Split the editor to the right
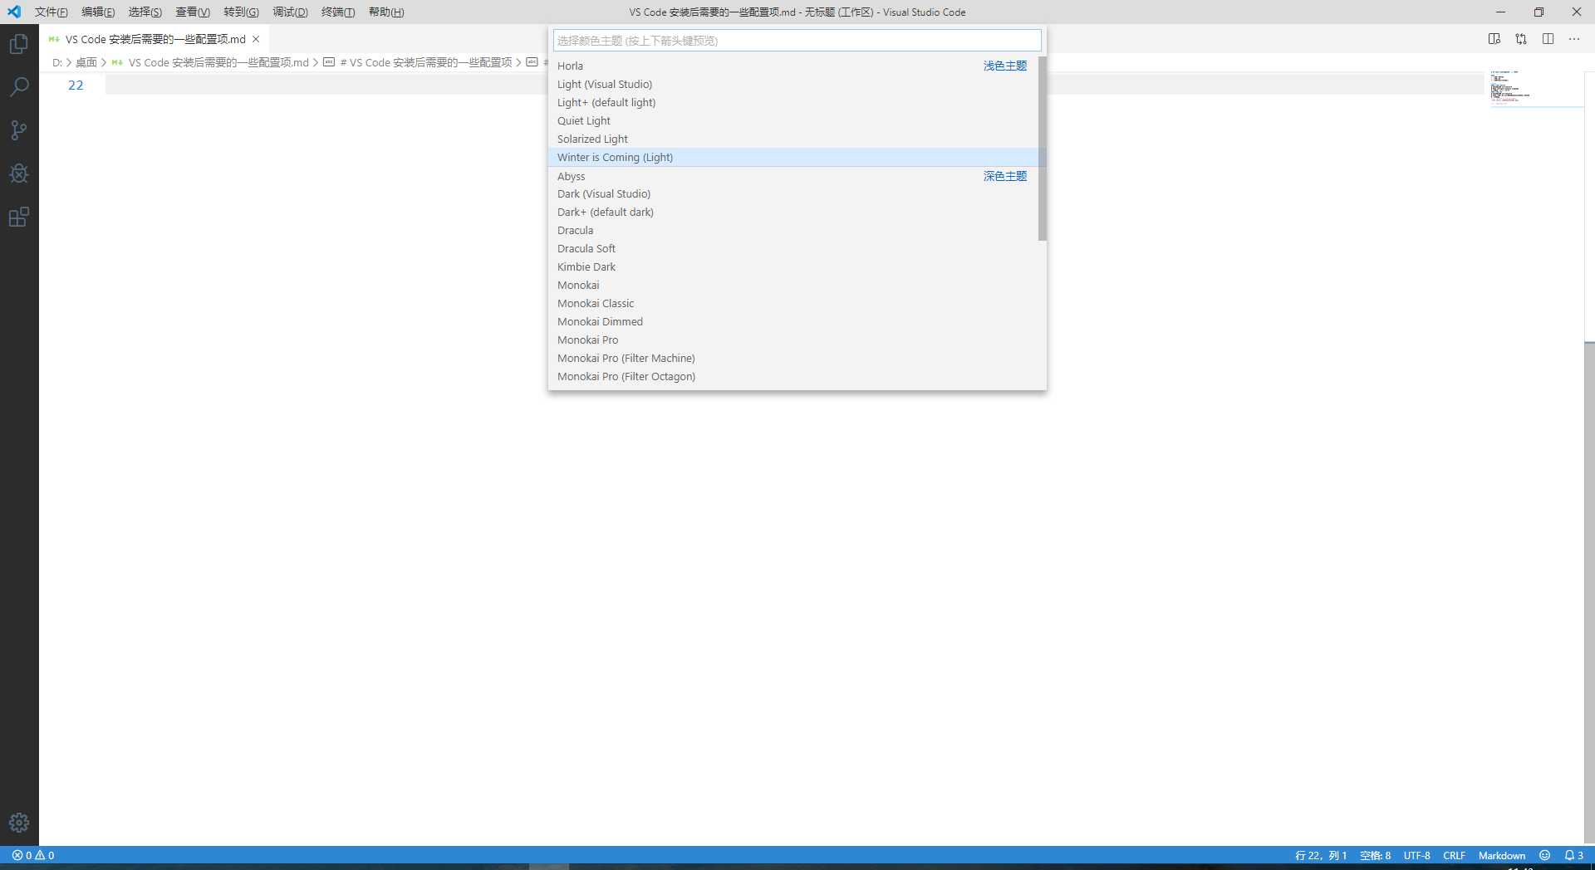This screenshot has height=870, width=1595. click(1548, 39)
